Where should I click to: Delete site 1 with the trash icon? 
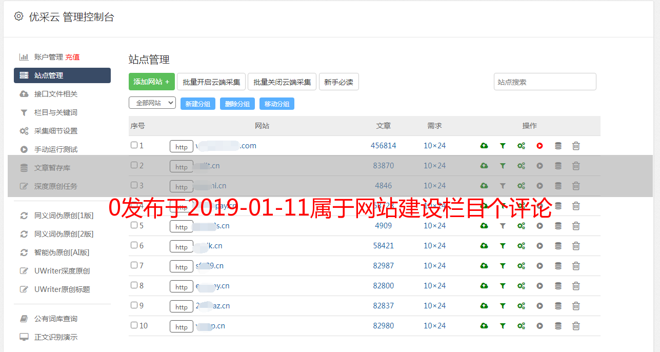(576, 146)
